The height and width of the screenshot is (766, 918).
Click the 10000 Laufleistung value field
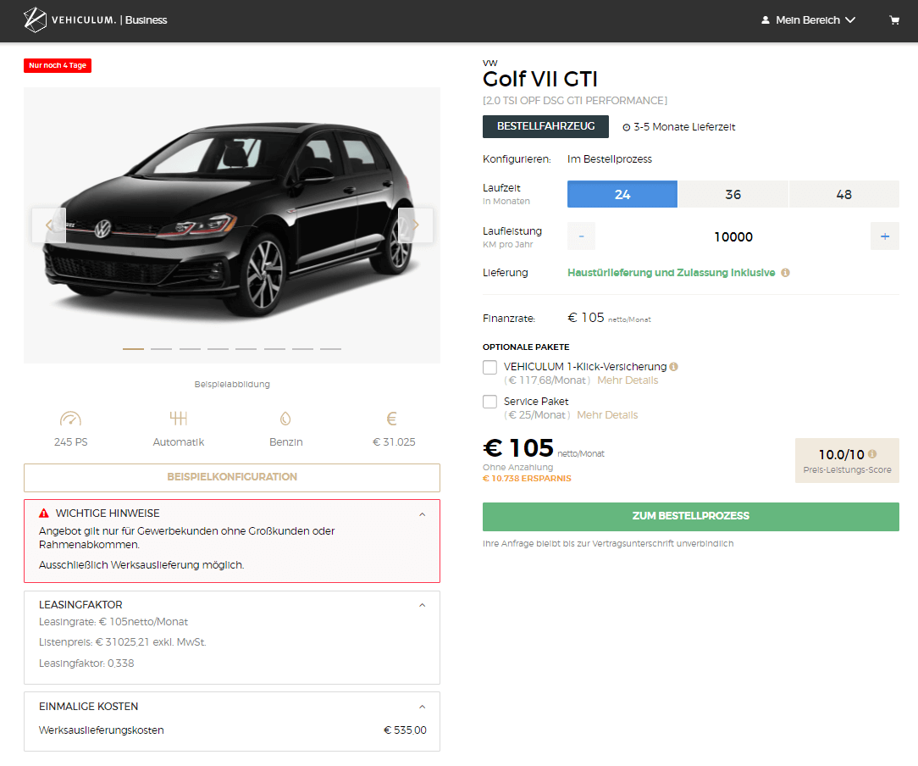[x=733, y=236]
